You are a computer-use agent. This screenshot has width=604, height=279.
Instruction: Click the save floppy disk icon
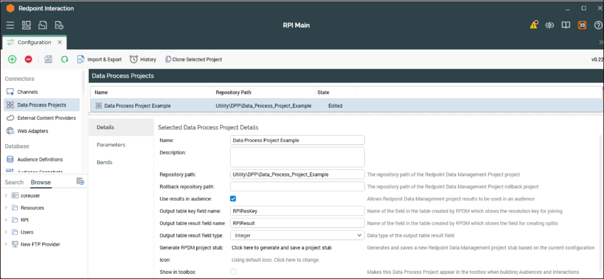pos(49,60)
